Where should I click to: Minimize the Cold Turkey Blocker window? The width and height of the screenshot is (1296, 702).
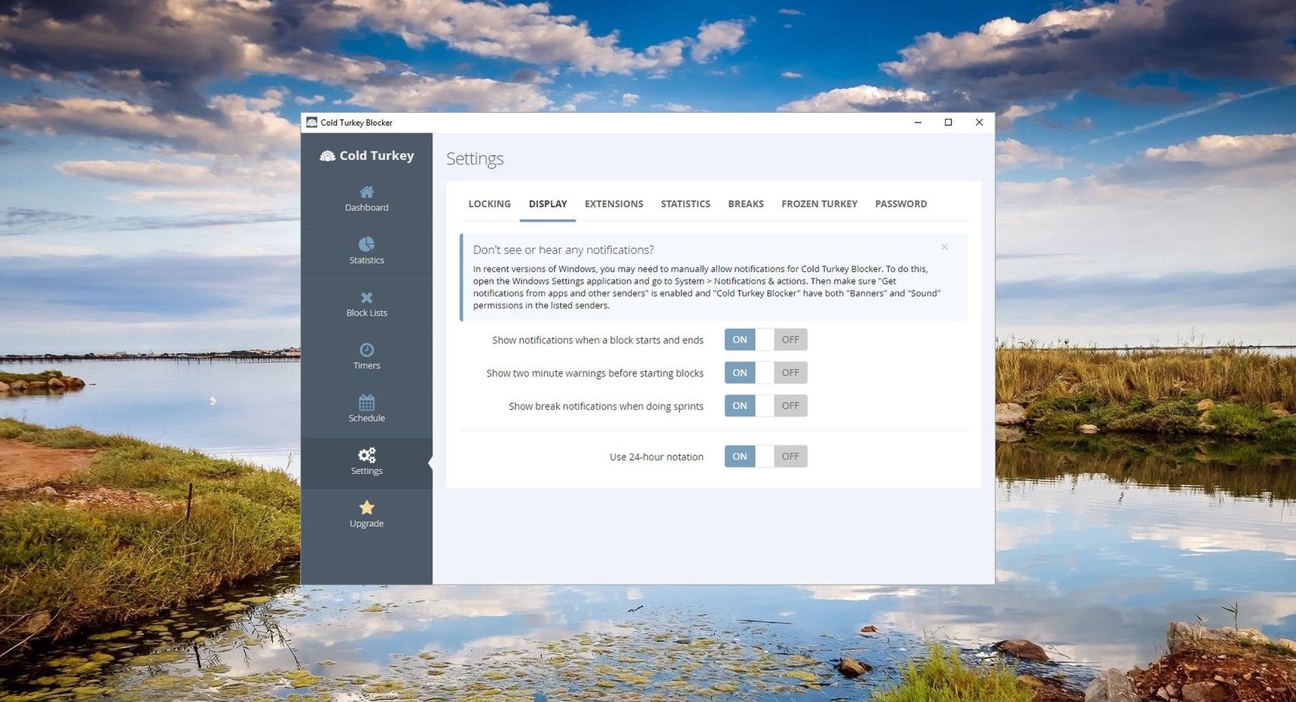[x=918, y=123]
